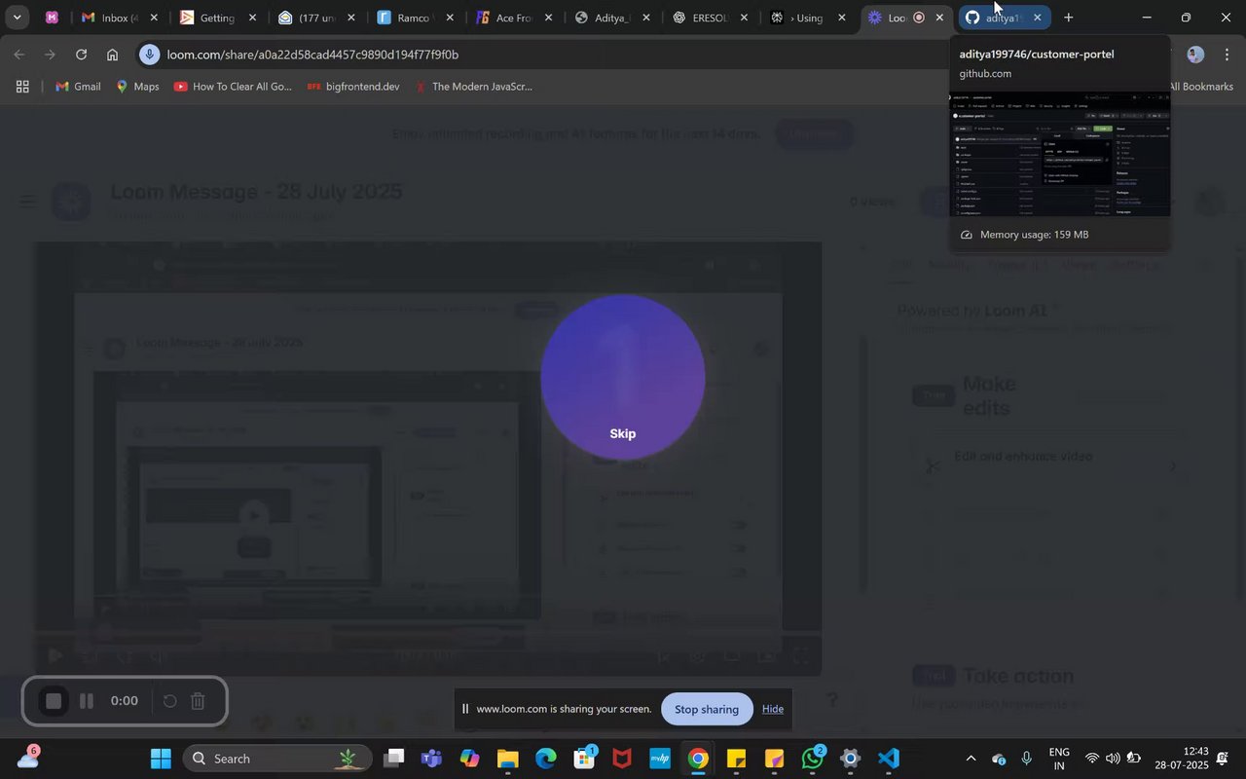Open the Wi-Fi network tray icon
The height and width of the screenshot is (779, 1246).
coord(1091,759)
